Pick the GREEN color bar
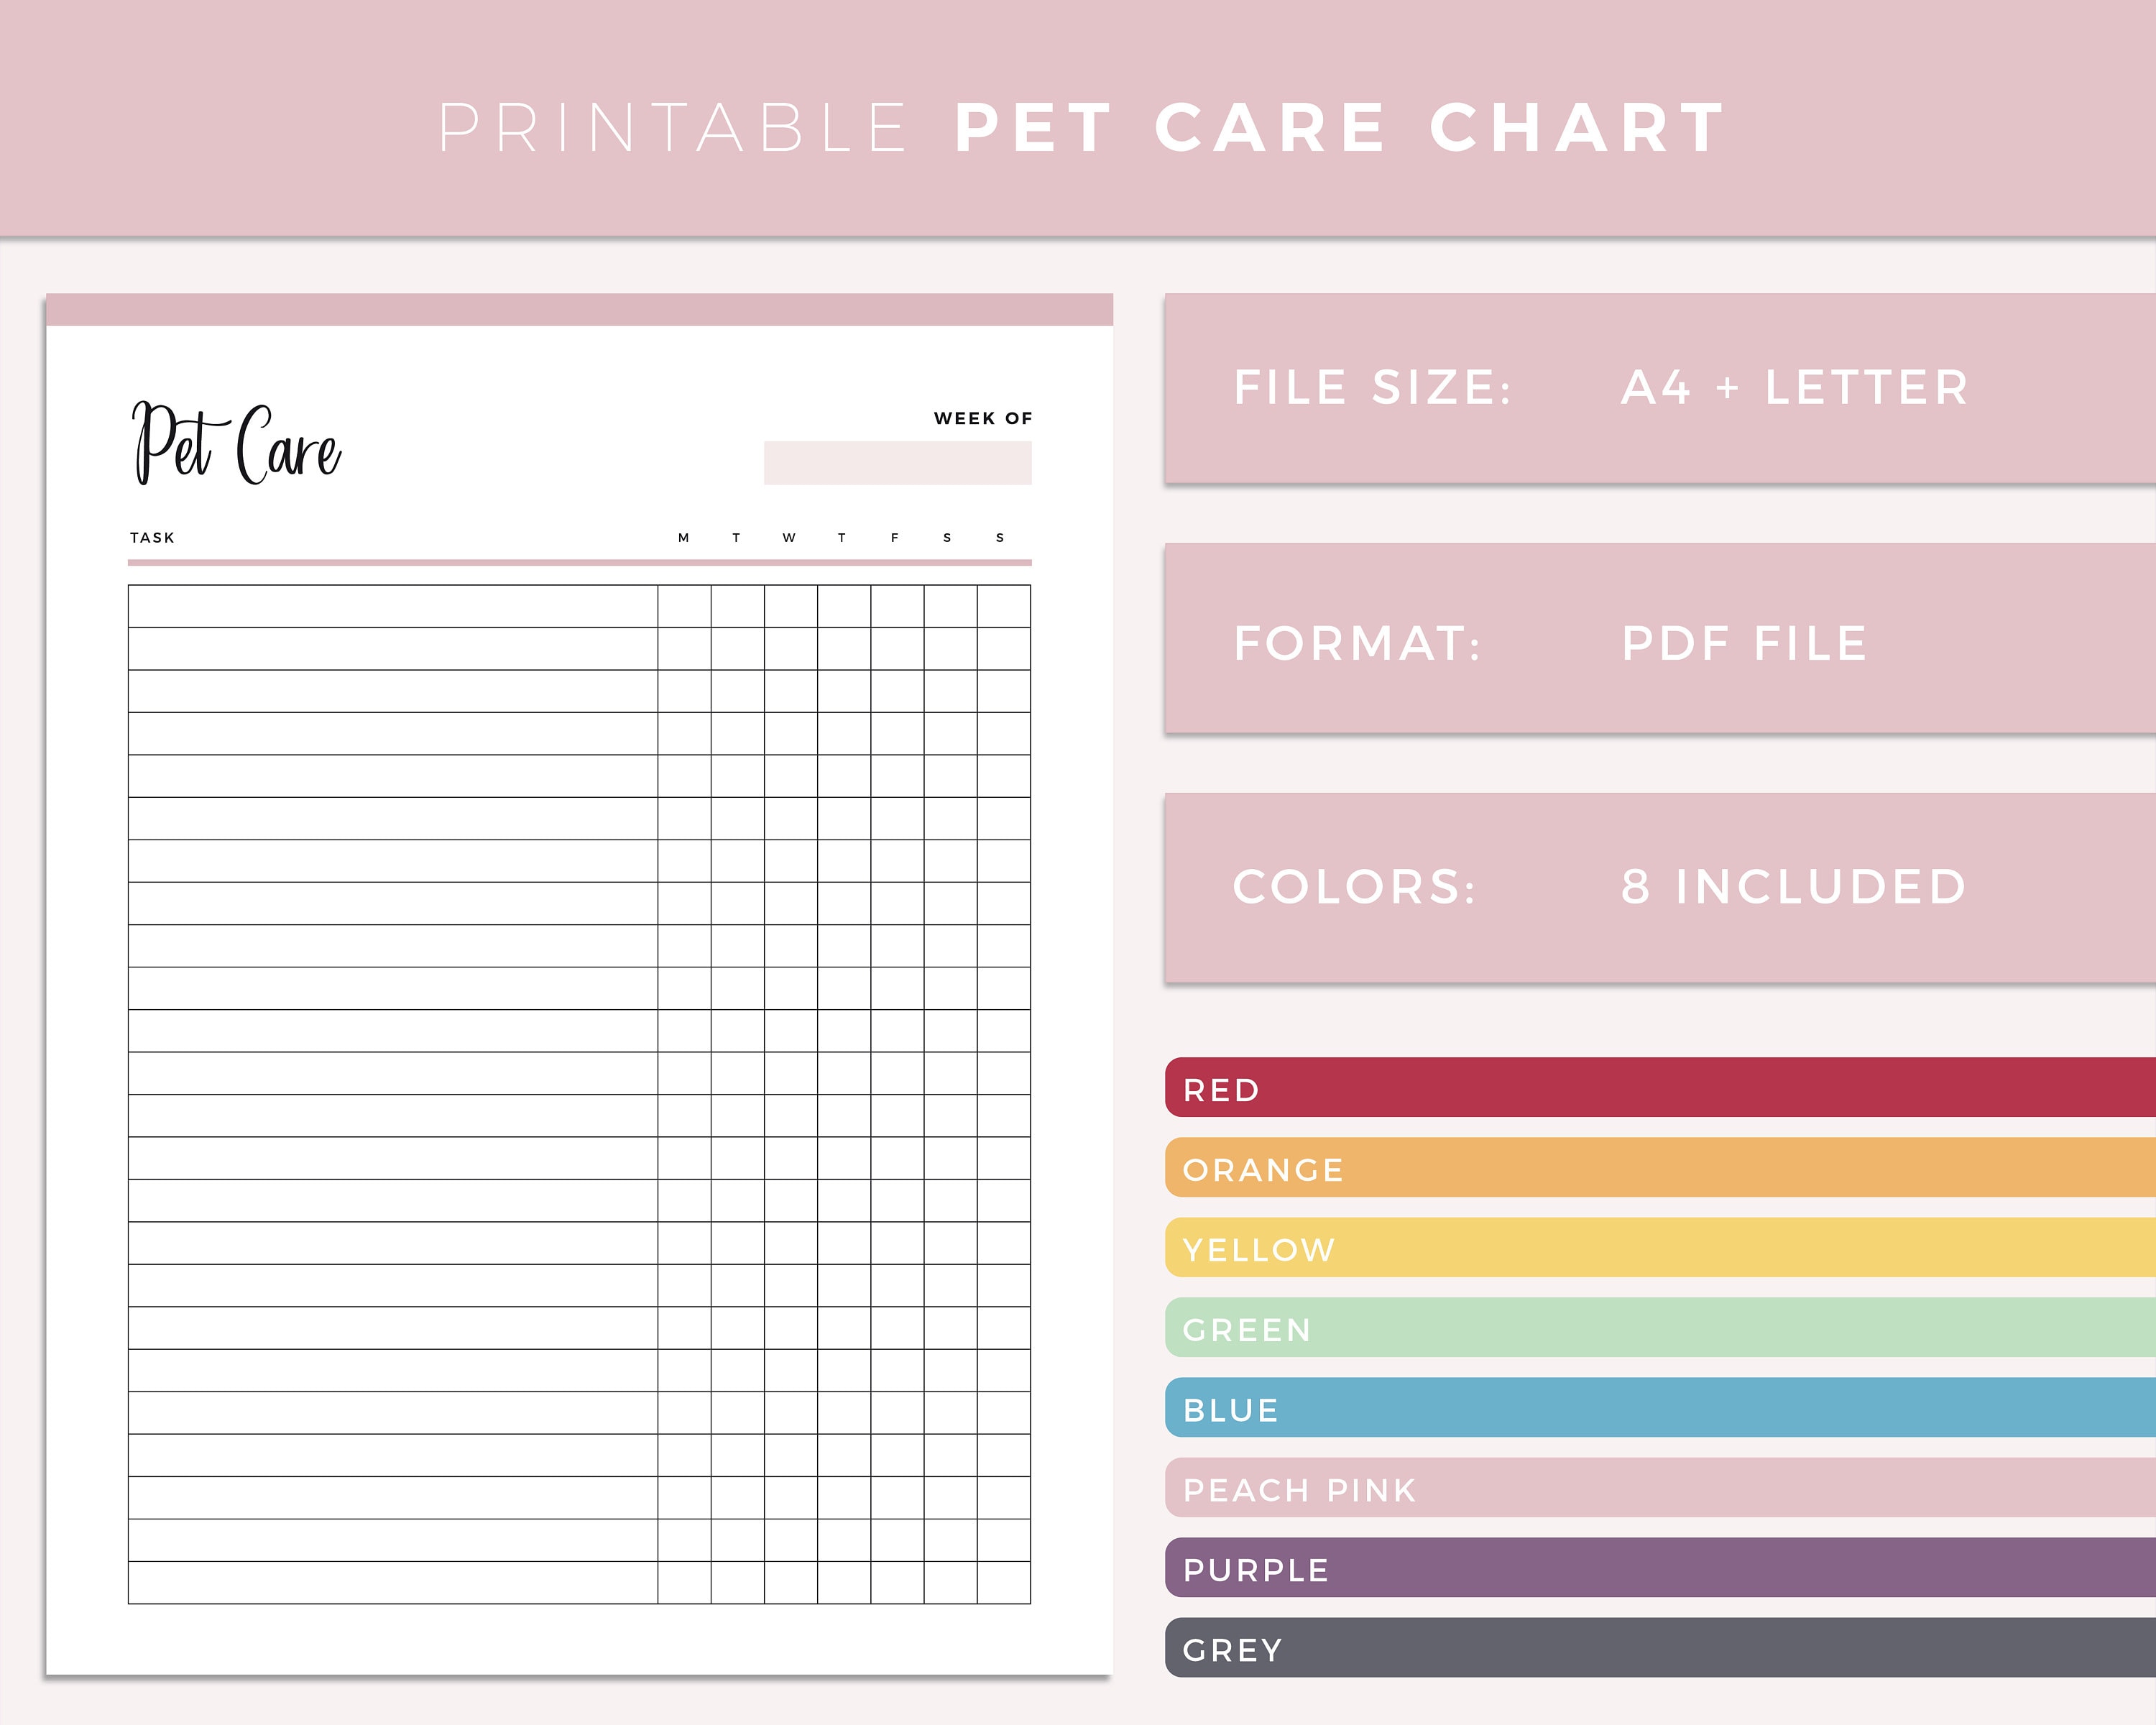The image size is (2156, 1725). point(1660,1327)
